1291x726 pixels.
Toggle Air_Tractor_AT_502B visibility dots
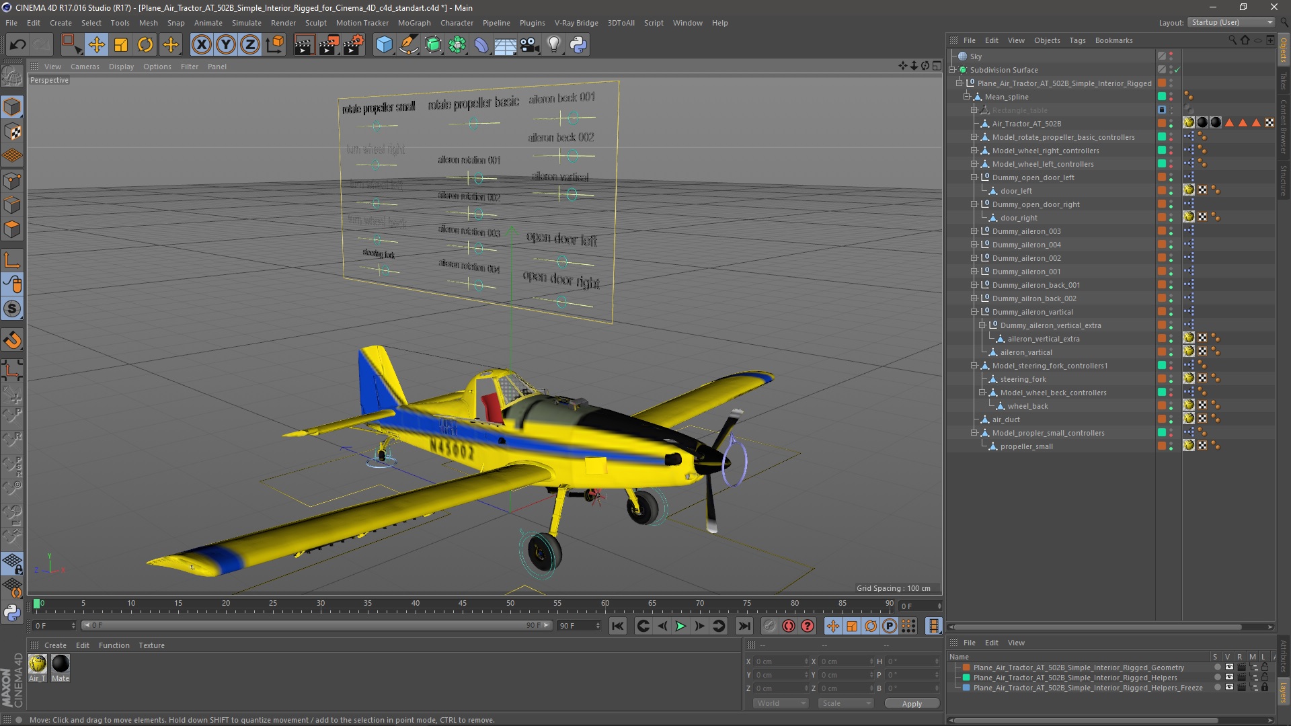1171,124
